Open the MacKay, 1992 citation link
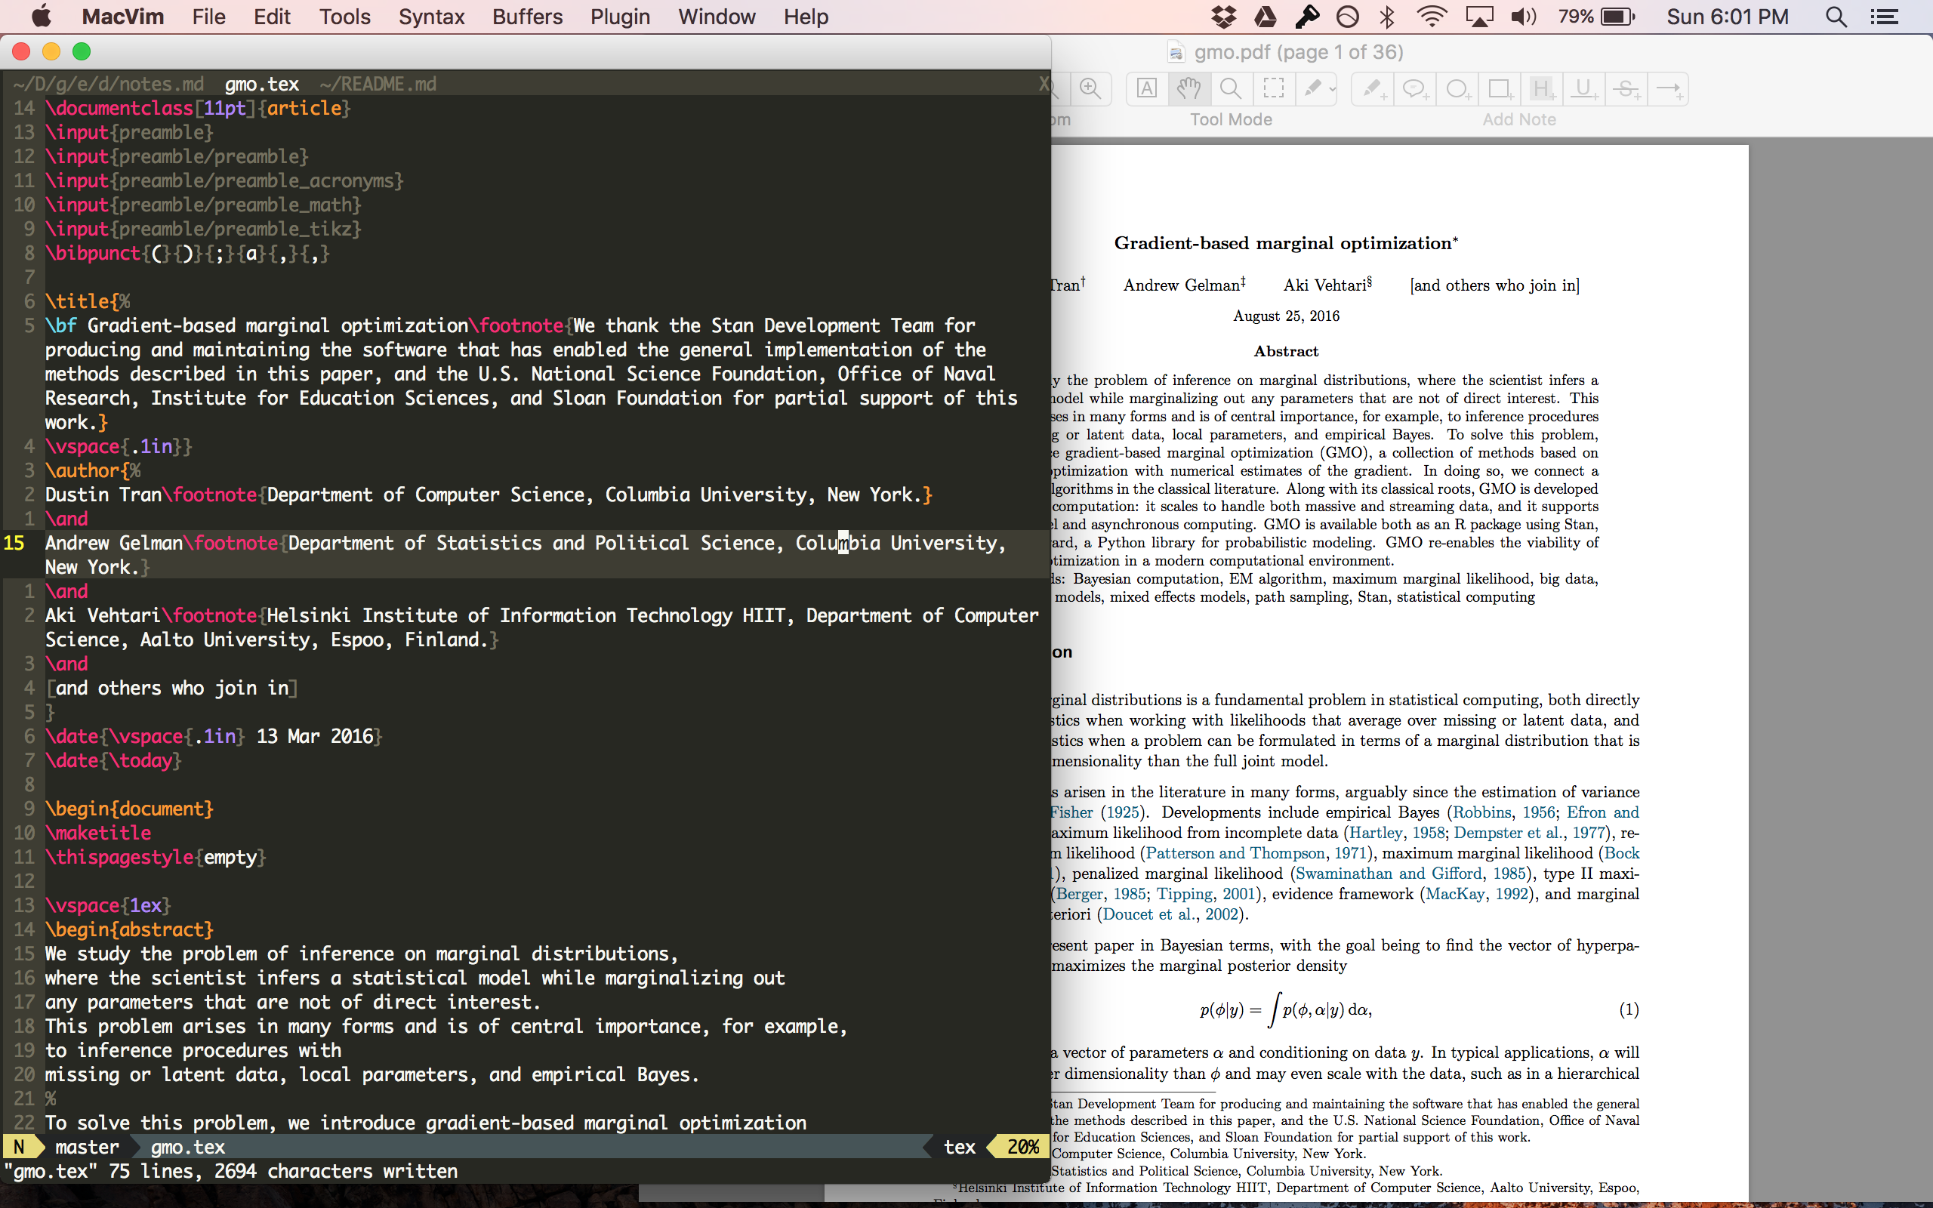The width and height of the screenshot is (1933, 1208). pyautogui.click(x=1476, y=894)
